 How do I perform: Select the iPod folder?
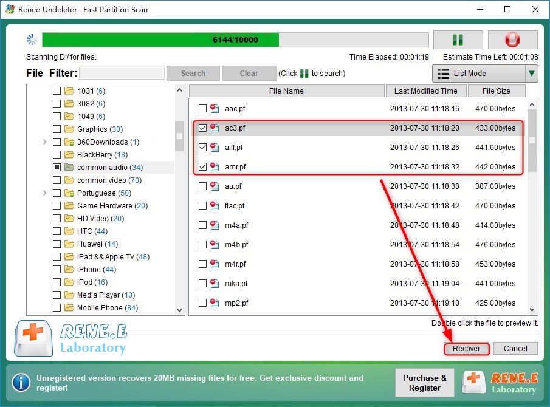92,282
